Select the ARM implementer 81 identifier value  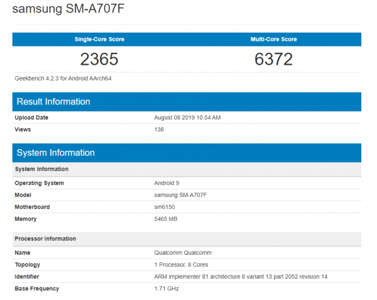[241, 277]
